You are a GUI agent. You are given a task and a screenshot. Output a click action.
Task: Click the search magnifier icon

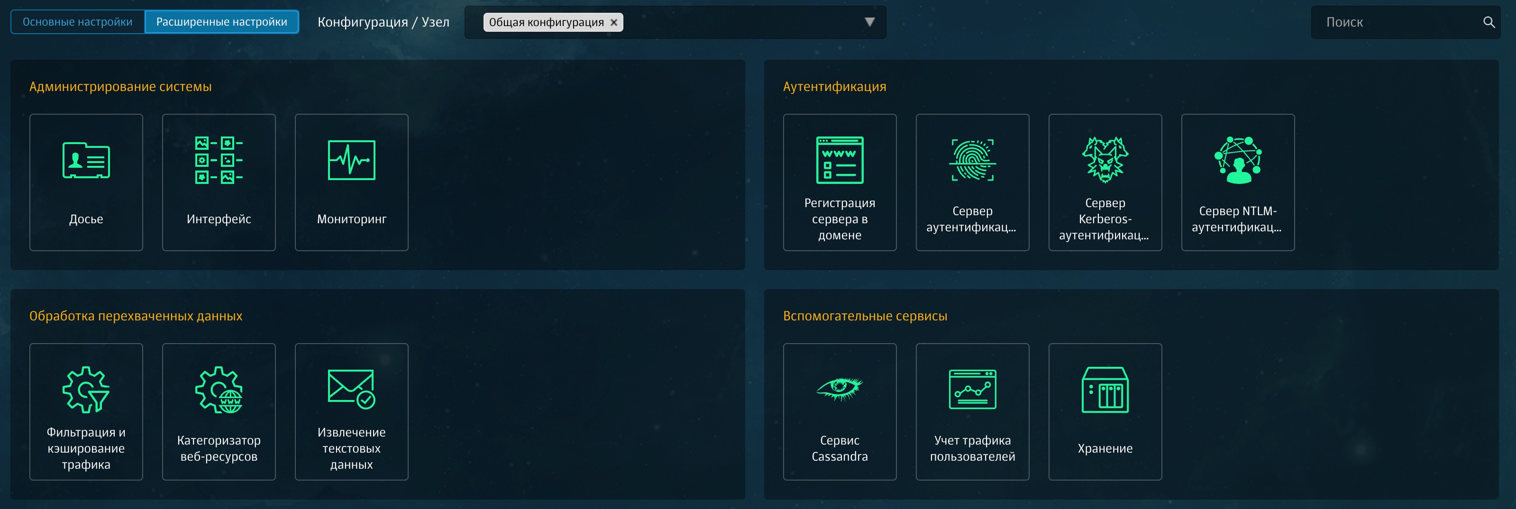[x=1489, y=22]
